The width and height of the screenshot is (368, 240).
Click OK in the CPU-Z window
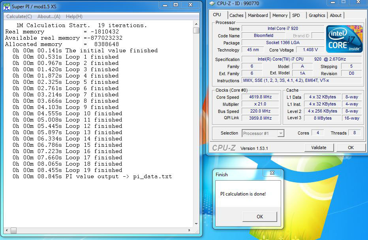[351, 148]
